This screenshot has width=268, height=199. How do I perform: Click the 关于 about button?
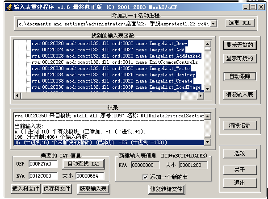coord(239,170)
